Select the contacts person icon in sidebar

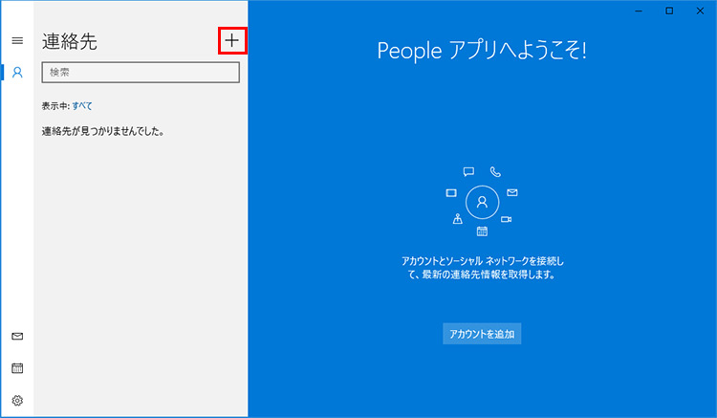[16, 73]
